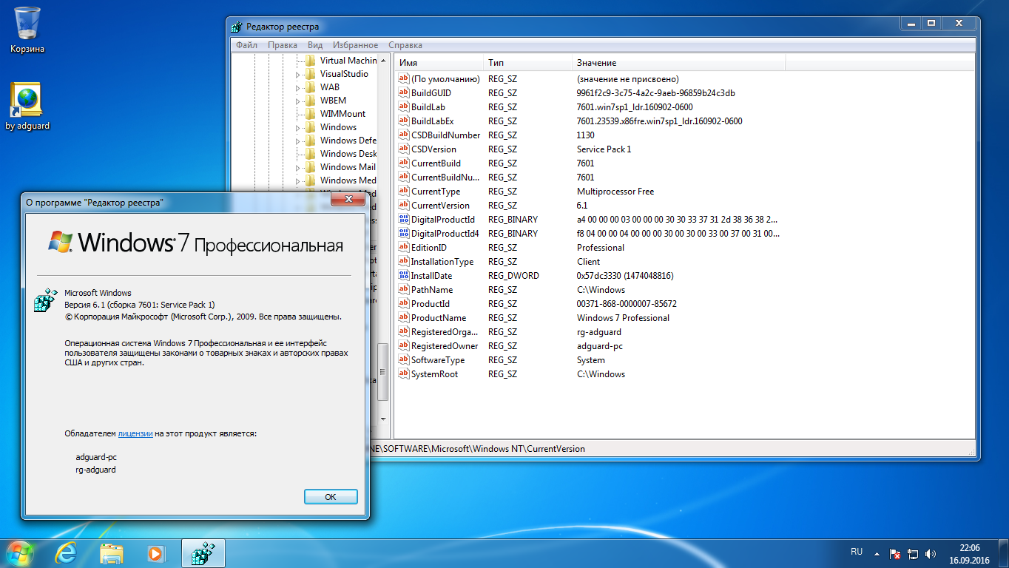Click the Registry Editor title bar icon
The image size is (1009, 568).
[x=236, y=27]
